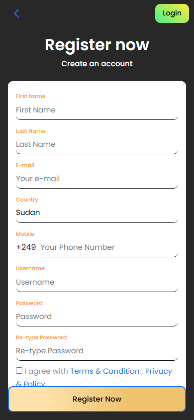The width and height of the screenshot is (194, 420).
Task: Click the orange Country field label
Action: pyautogui.click(x=27, y=200)
